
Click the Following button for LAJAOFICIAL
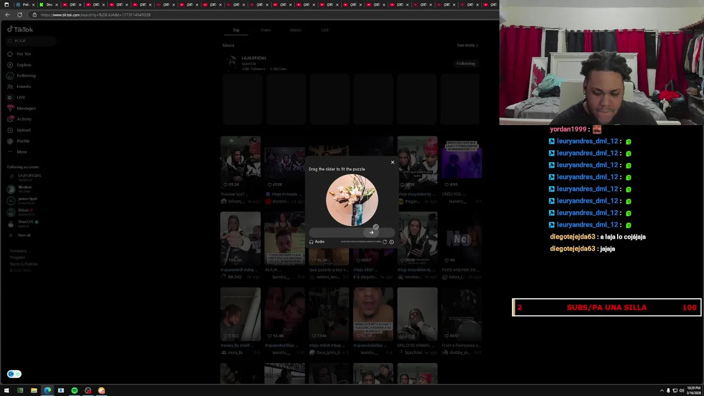[x=466, y=63]
